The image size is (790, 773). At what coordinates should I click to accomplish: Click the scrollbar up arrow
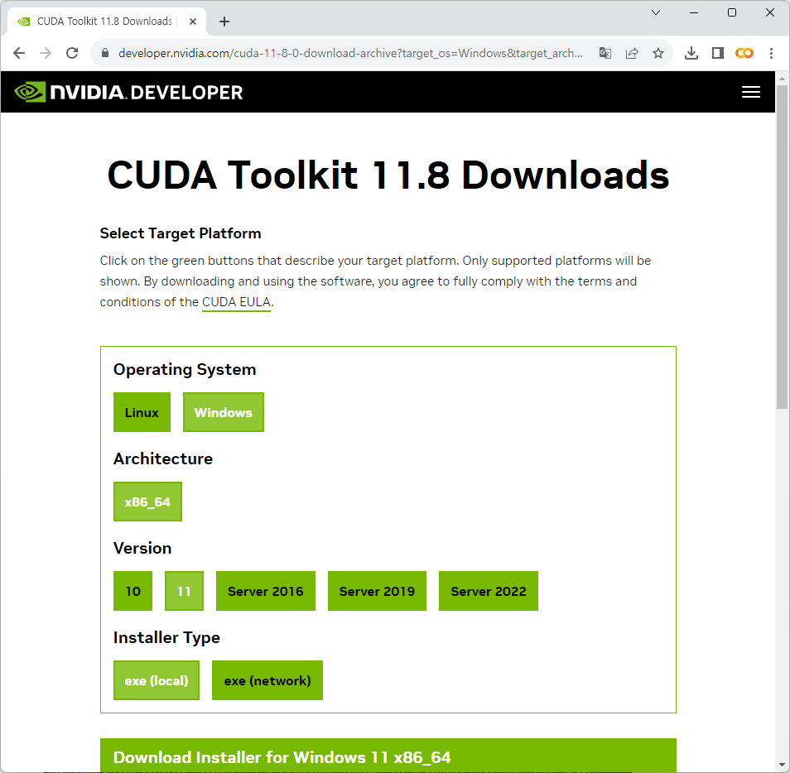point(782,79)
